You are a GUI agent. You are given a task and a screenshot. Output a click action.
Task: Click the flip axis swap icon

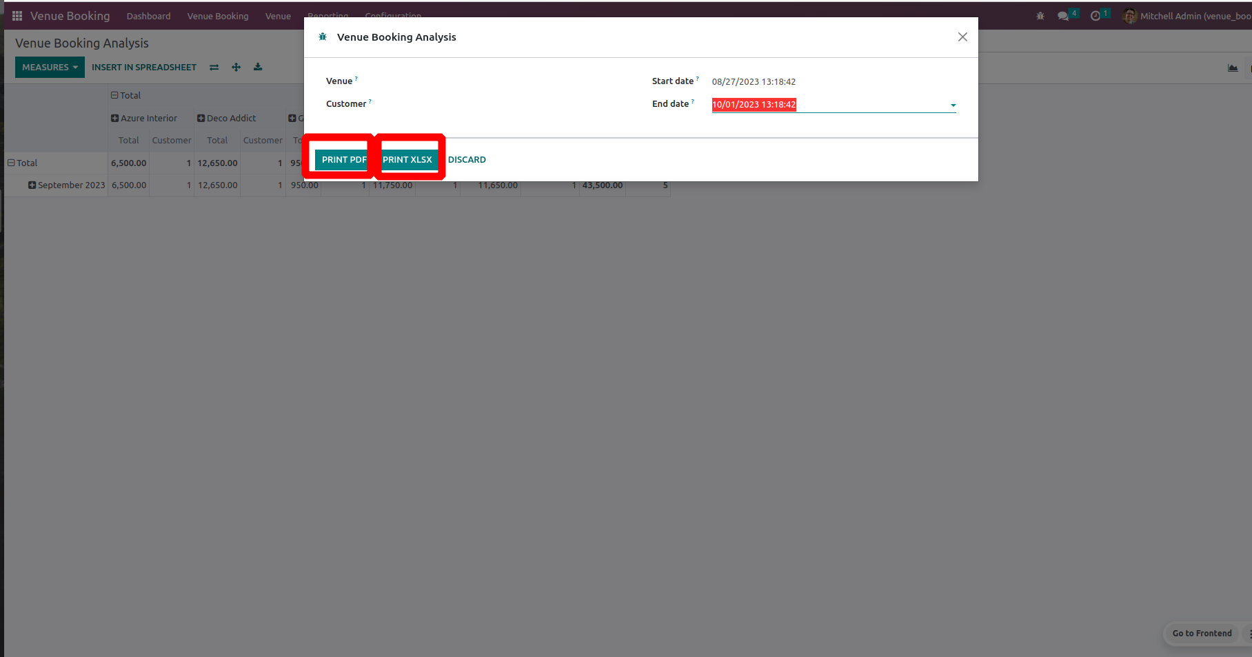[214, 68]
